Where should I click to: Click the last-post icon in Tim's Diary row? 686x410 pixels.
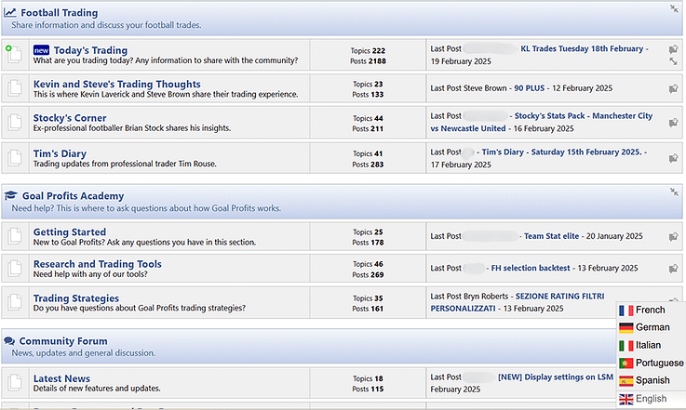tap(673, 157)
